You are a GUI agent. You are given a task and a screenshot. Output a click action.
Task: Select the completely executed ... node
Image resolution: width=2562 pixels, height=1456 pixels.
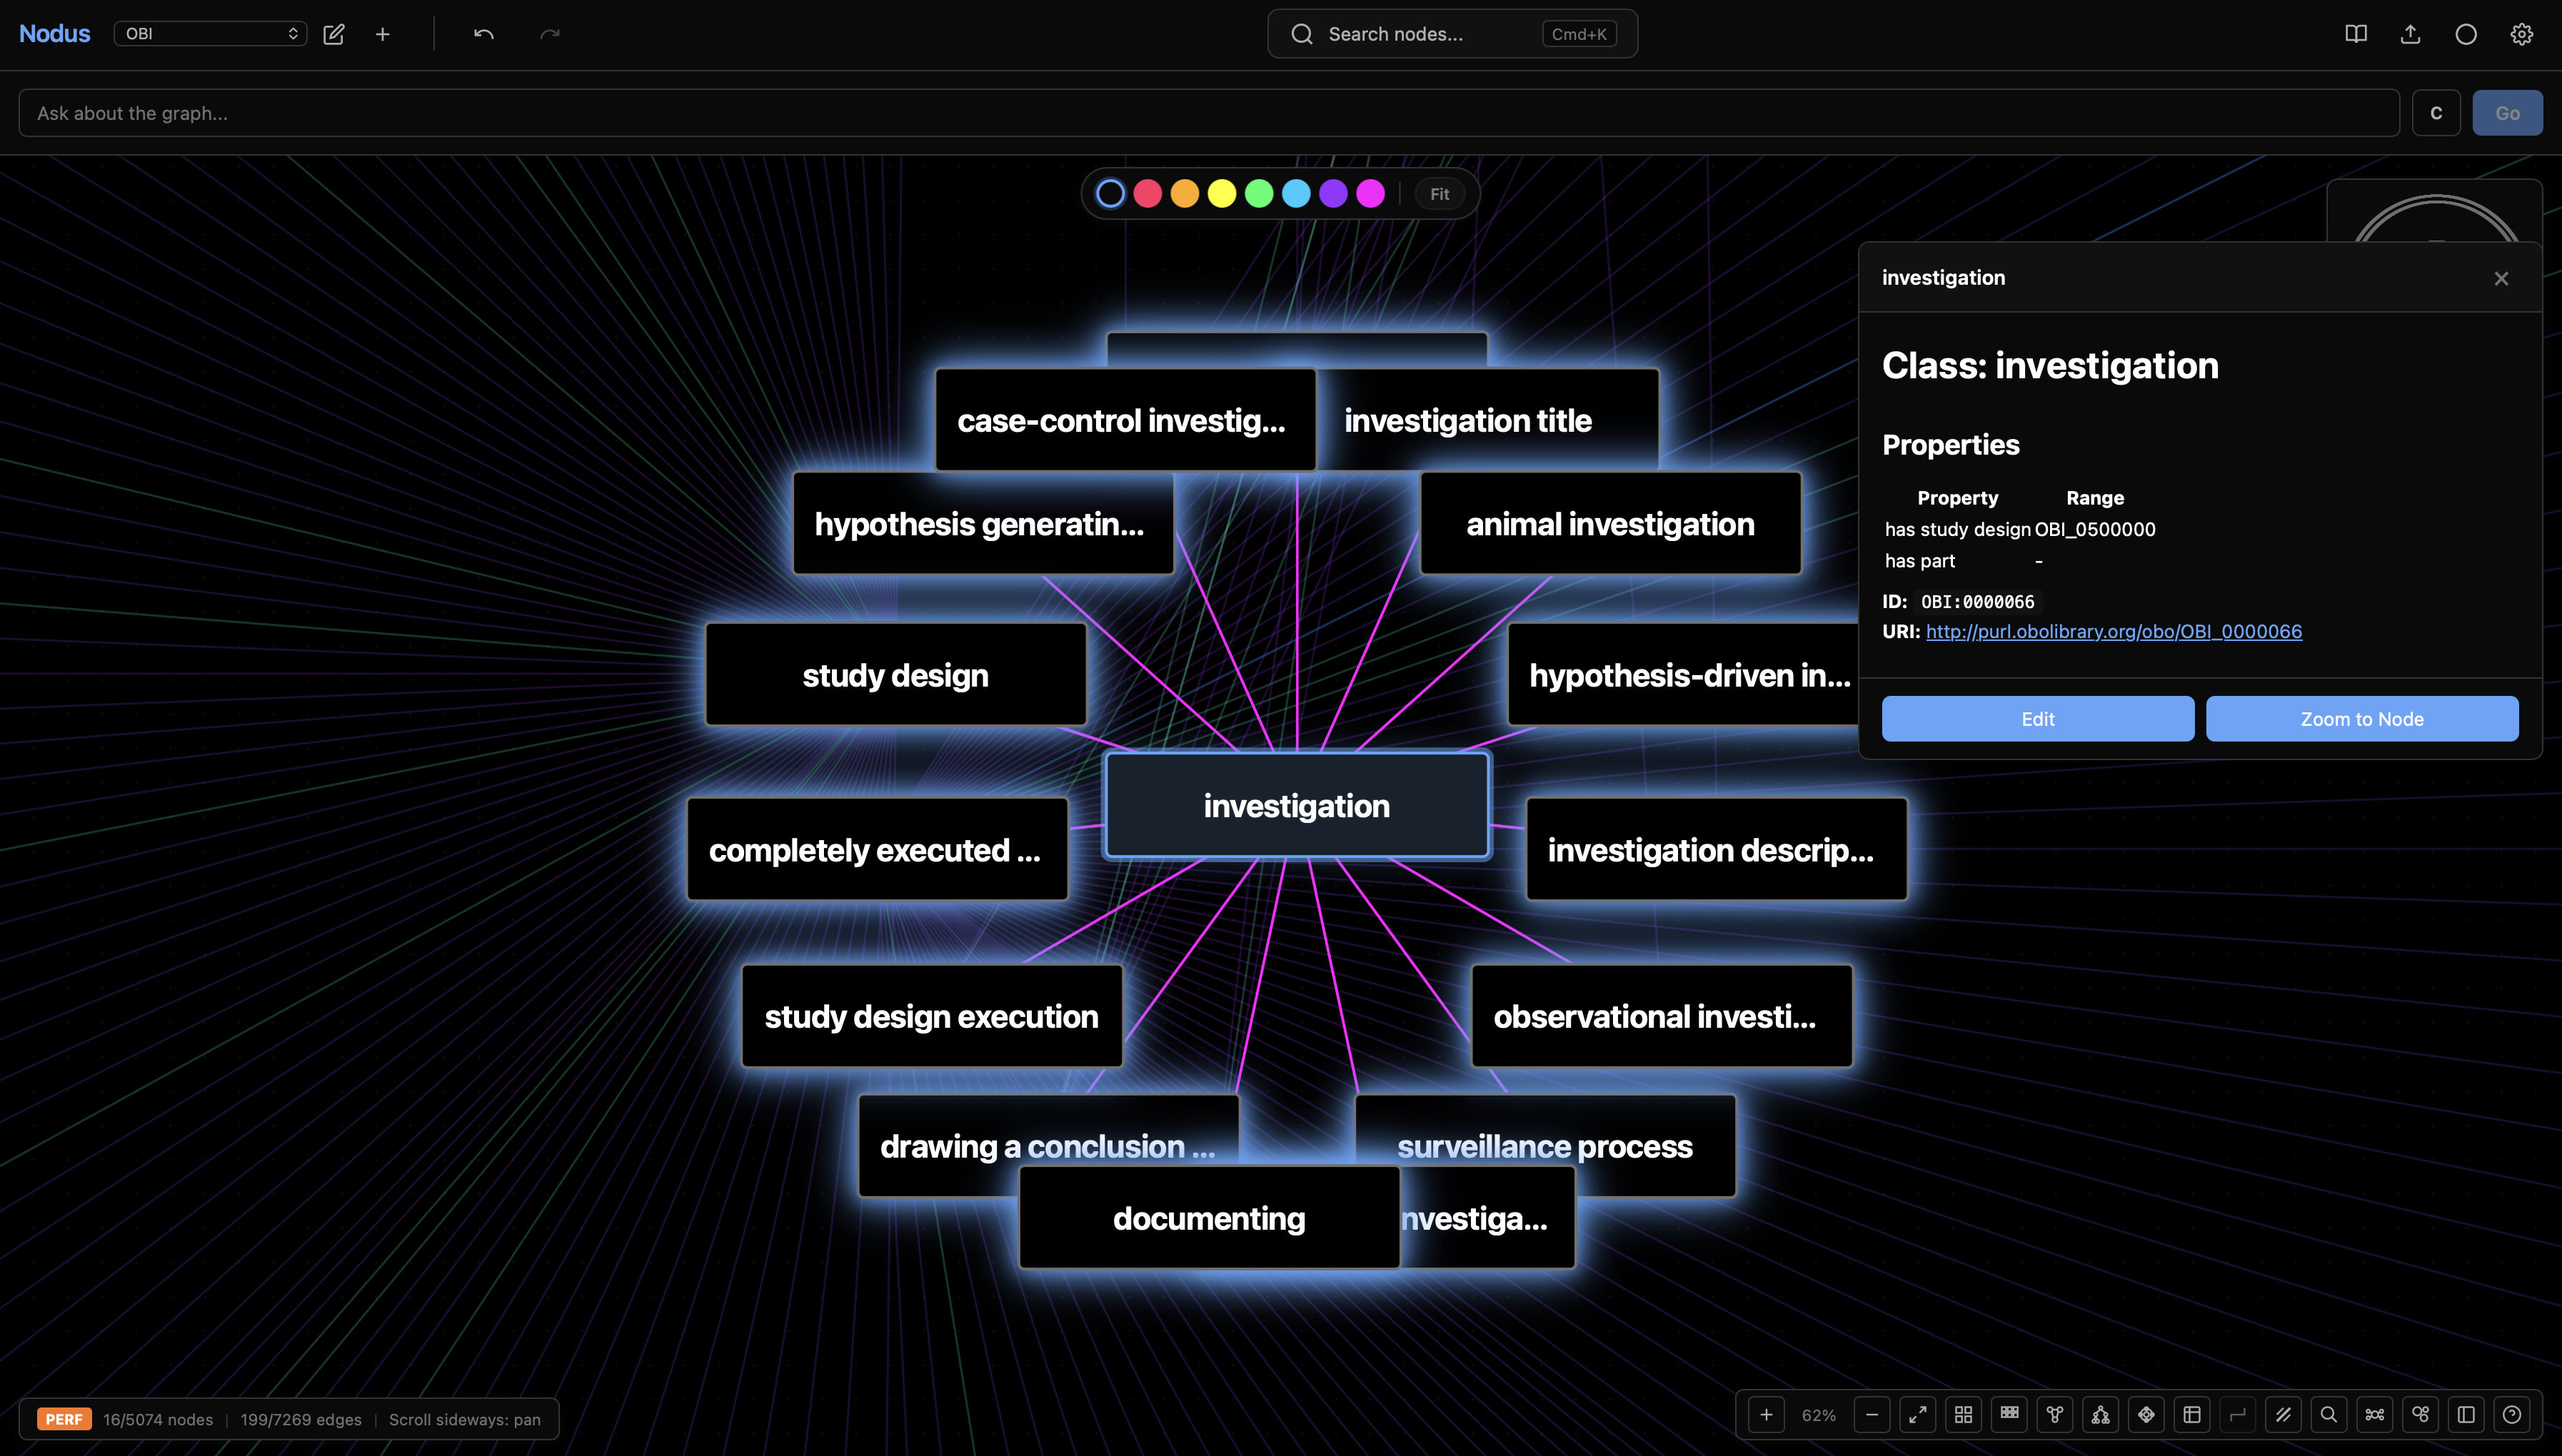pos(878,850)
